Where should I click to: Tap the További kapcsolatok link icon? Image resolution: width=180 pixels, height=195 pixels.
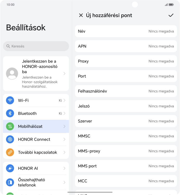click(10, 152)
